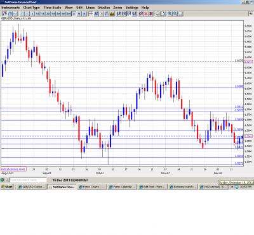Click the Start button

(x=7, y=187)
